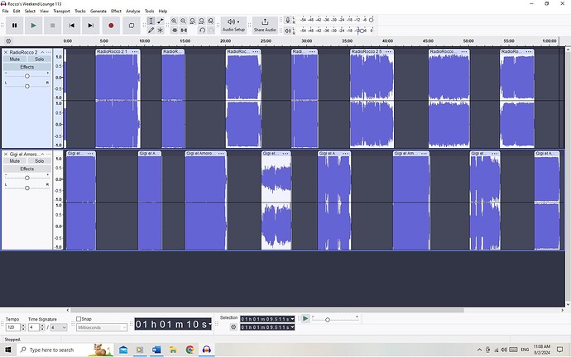The width and height of the screenshot is (571, 357).
Task: Open the Milliseconds snap dropdown
Action: click(102, 327)
